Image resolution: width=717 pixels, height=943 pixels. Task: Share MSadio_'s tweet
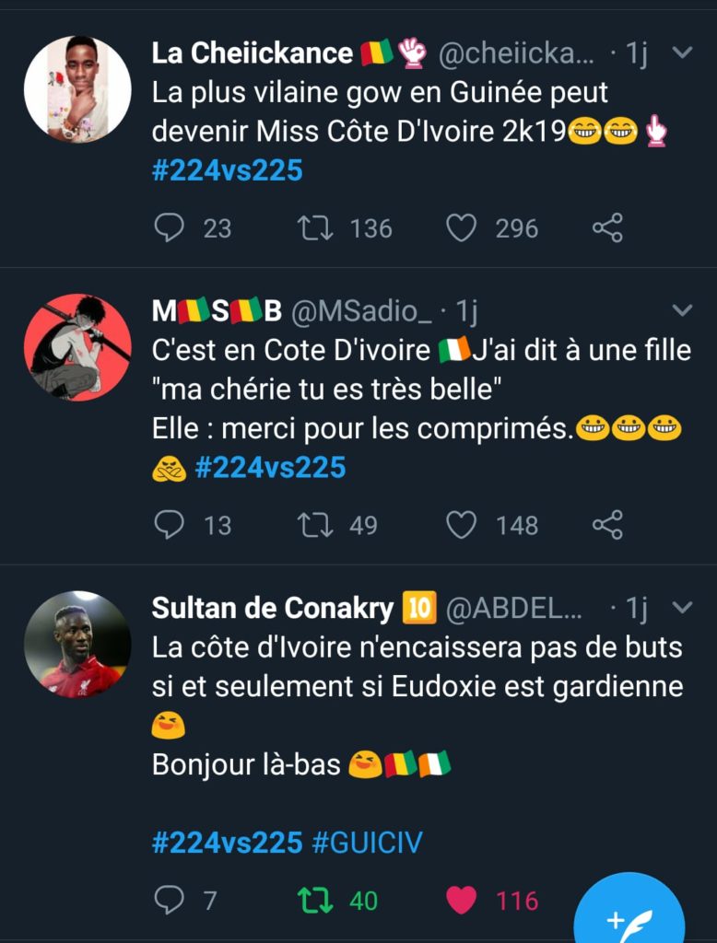[x=607, y=525]
